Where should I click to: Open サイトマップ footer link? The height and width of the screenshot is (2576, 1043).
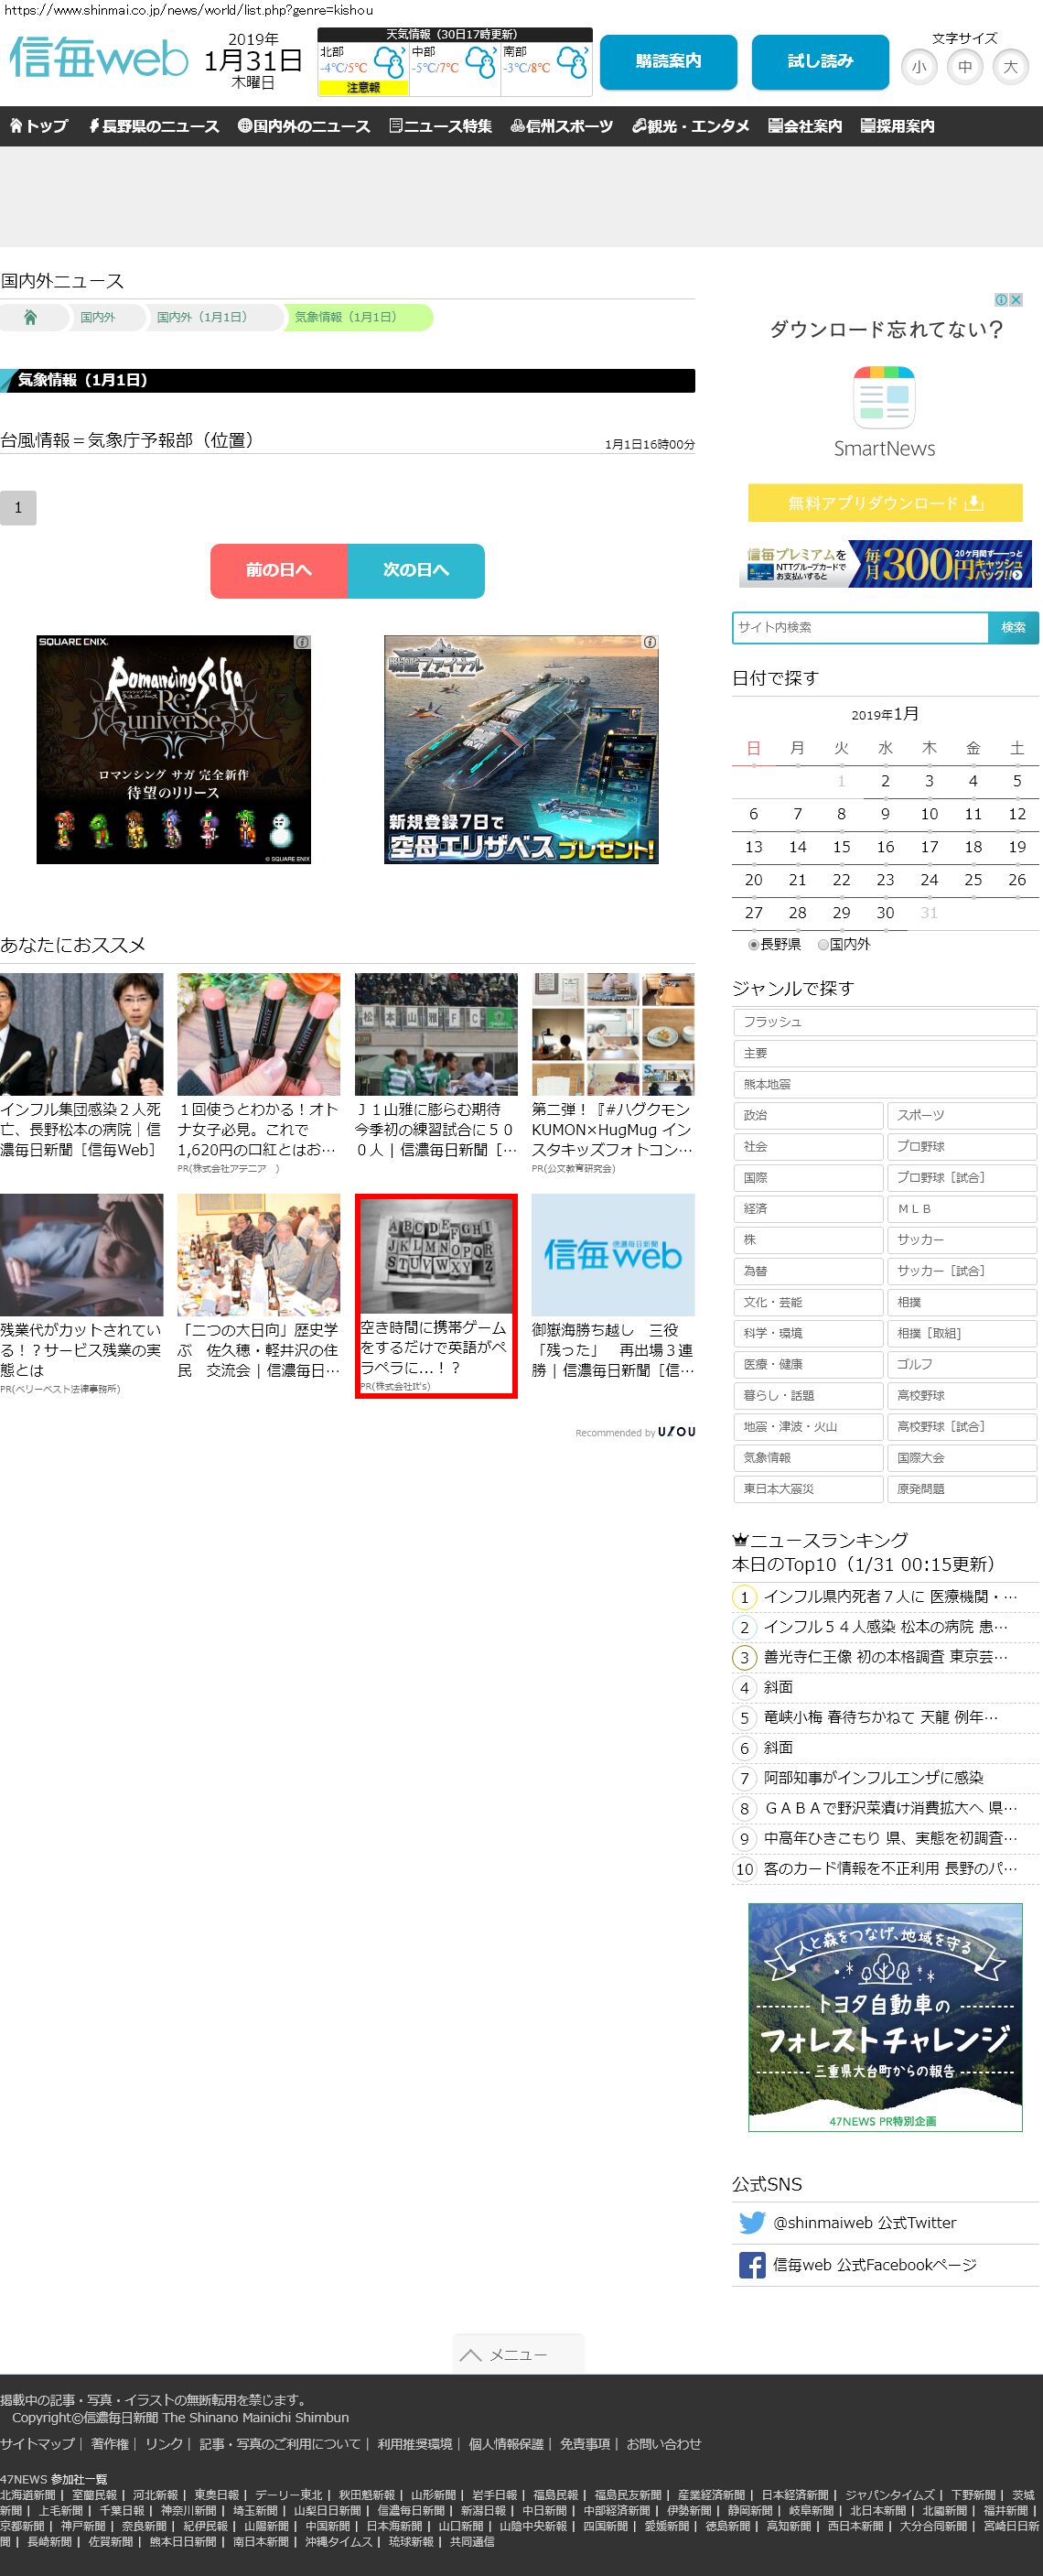coord(38,2444)
